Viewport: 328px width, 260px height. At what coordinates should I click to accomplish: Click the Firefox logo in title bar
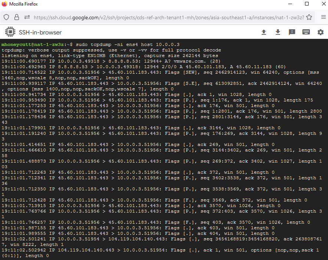4,4
